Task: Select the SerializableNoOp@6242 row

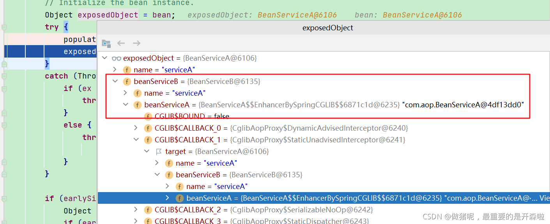Action: tap(324, 210)
